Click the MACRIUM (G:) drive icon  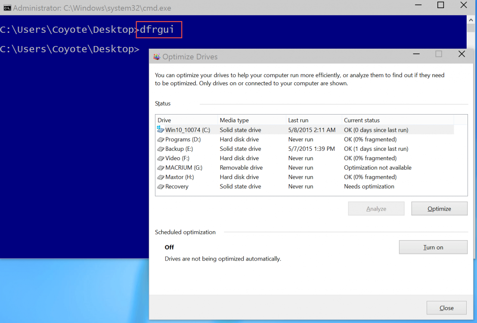[x=161, y=168]
